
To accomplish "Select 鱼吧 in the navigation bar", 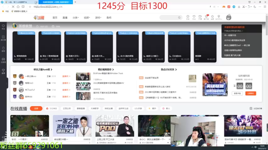I will [109, 18].
